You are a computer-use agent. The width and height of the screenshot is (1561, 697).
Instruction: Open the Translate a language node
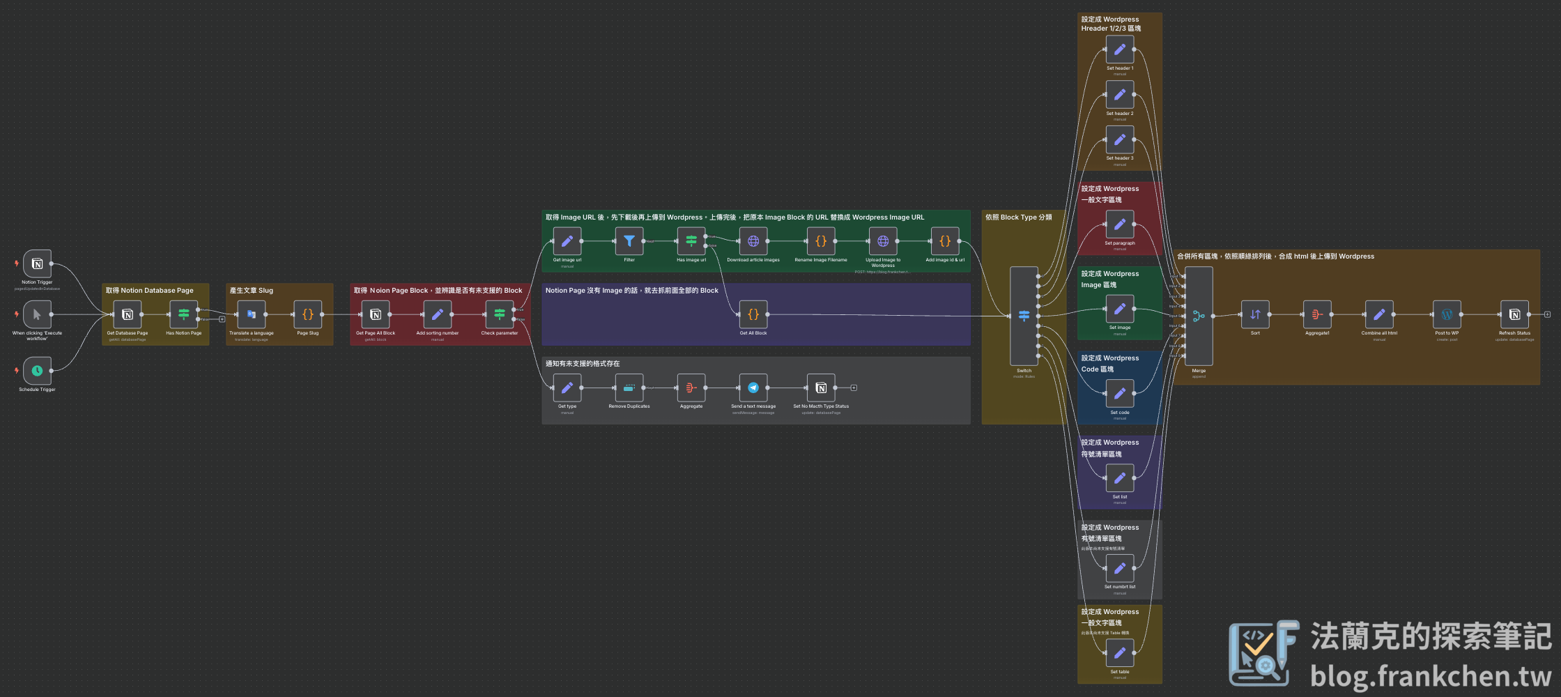(x=252, y=314)
